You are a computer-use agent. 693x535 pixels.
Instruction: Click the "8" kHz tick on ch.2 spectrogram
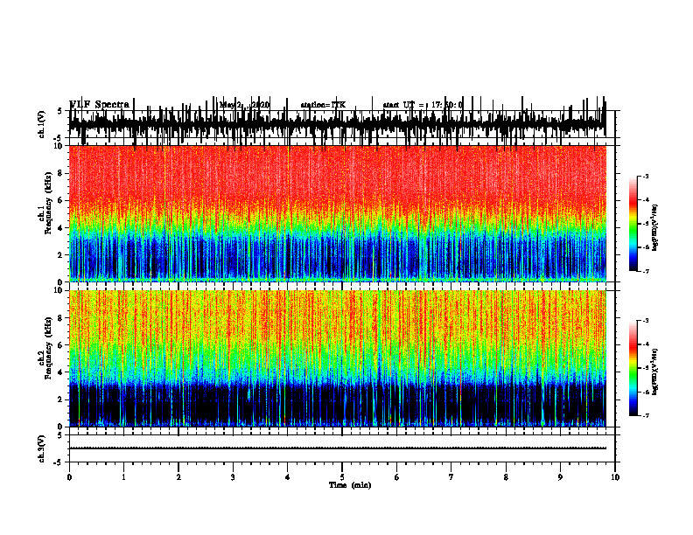60,318
